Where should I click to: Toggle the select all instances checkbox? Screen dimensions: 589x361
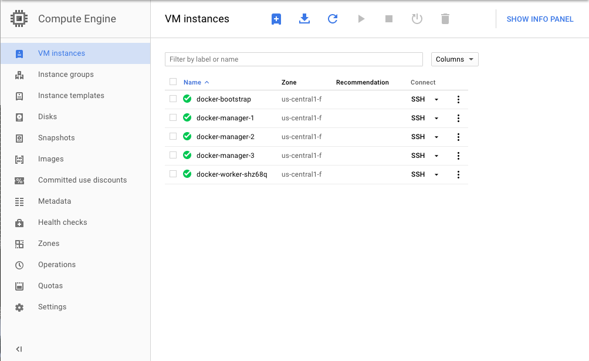[x=173, y=82]
